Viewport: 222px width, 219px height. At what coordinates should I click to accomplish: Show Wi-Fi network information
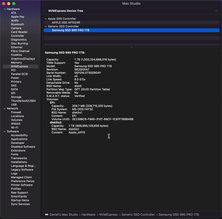pos(15,128)
